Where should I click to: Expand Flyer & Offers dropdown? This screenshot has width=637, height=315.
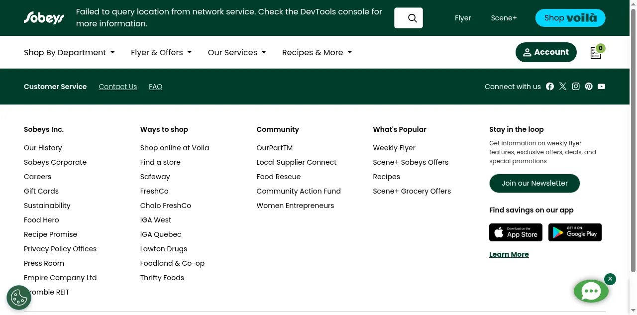click(161, 52)
